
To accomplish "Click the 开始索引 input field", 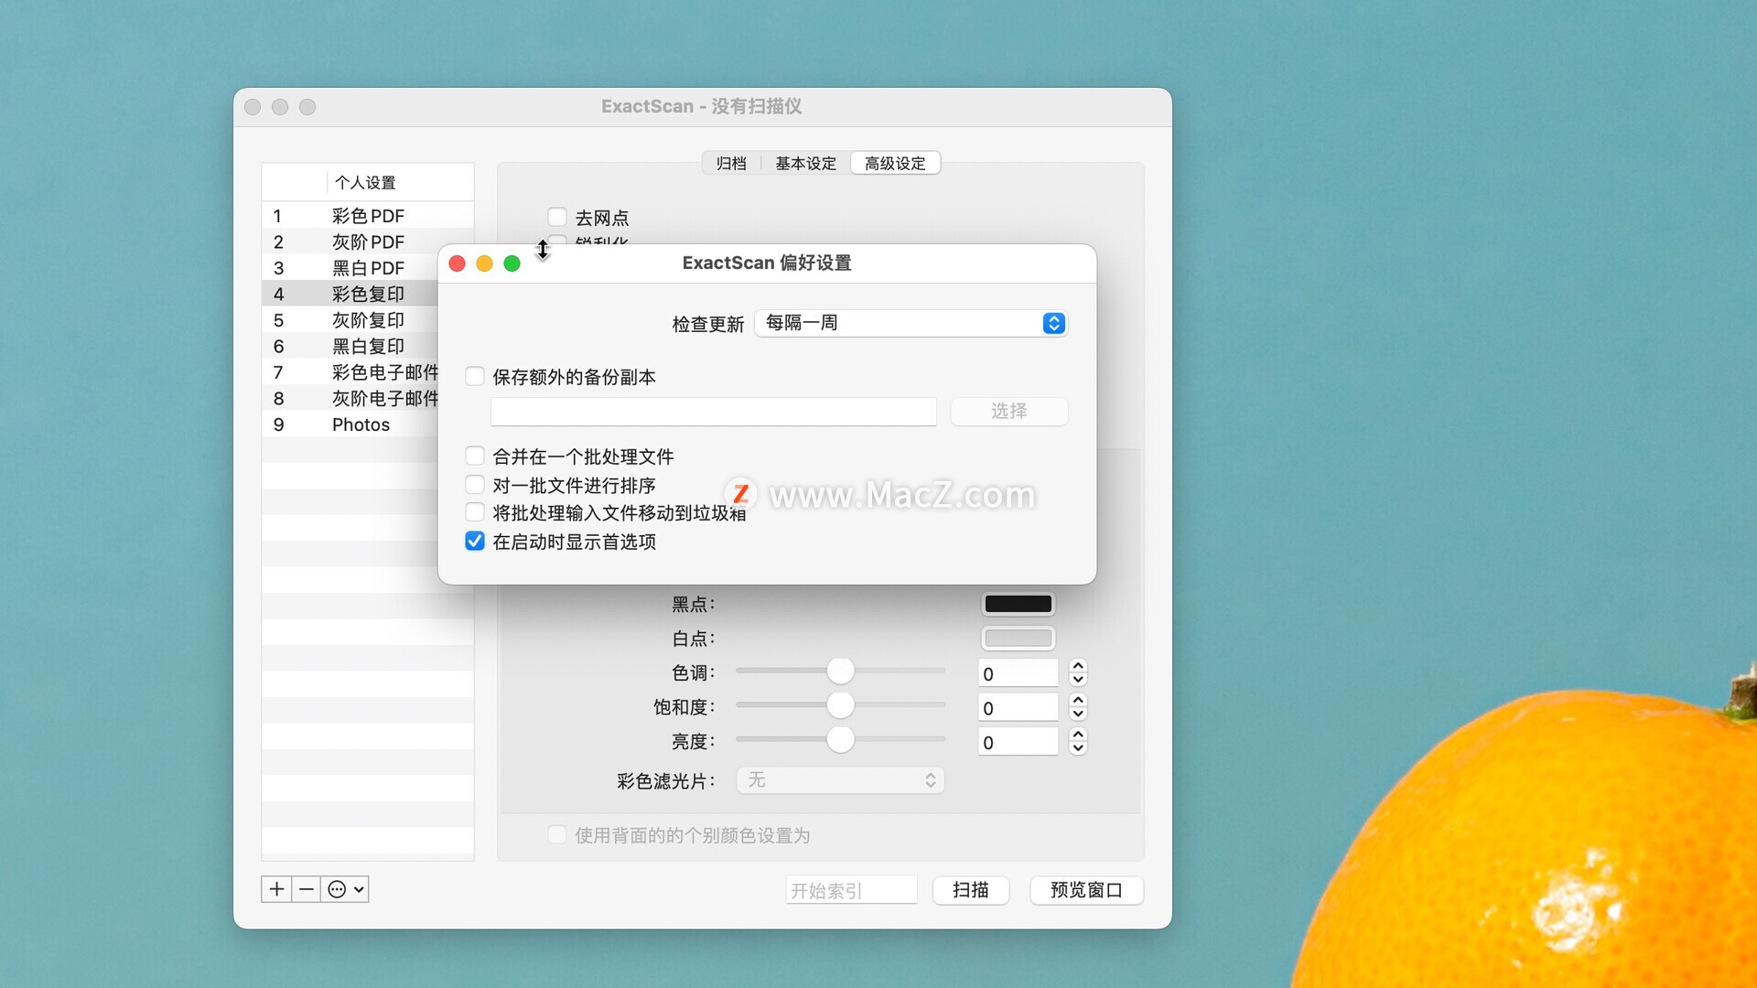I will pyautogui.click(x=851, y=890).
